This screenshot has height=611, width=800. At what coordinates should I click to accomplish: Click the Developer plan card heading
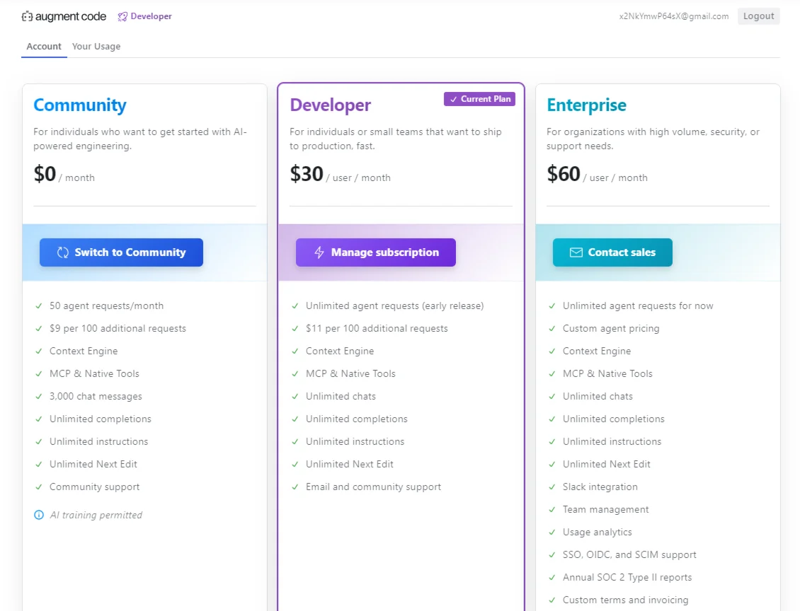(x=330, y=105)
